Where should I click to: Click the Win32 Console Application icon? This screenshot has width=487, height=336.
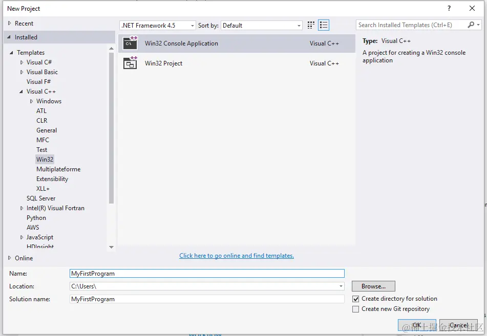tap(130, 43)
